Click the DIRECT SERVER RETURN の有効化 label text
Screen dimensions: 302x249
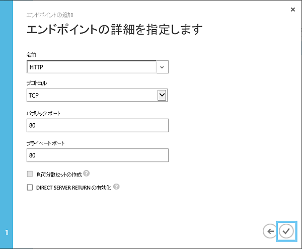(72, 187)
